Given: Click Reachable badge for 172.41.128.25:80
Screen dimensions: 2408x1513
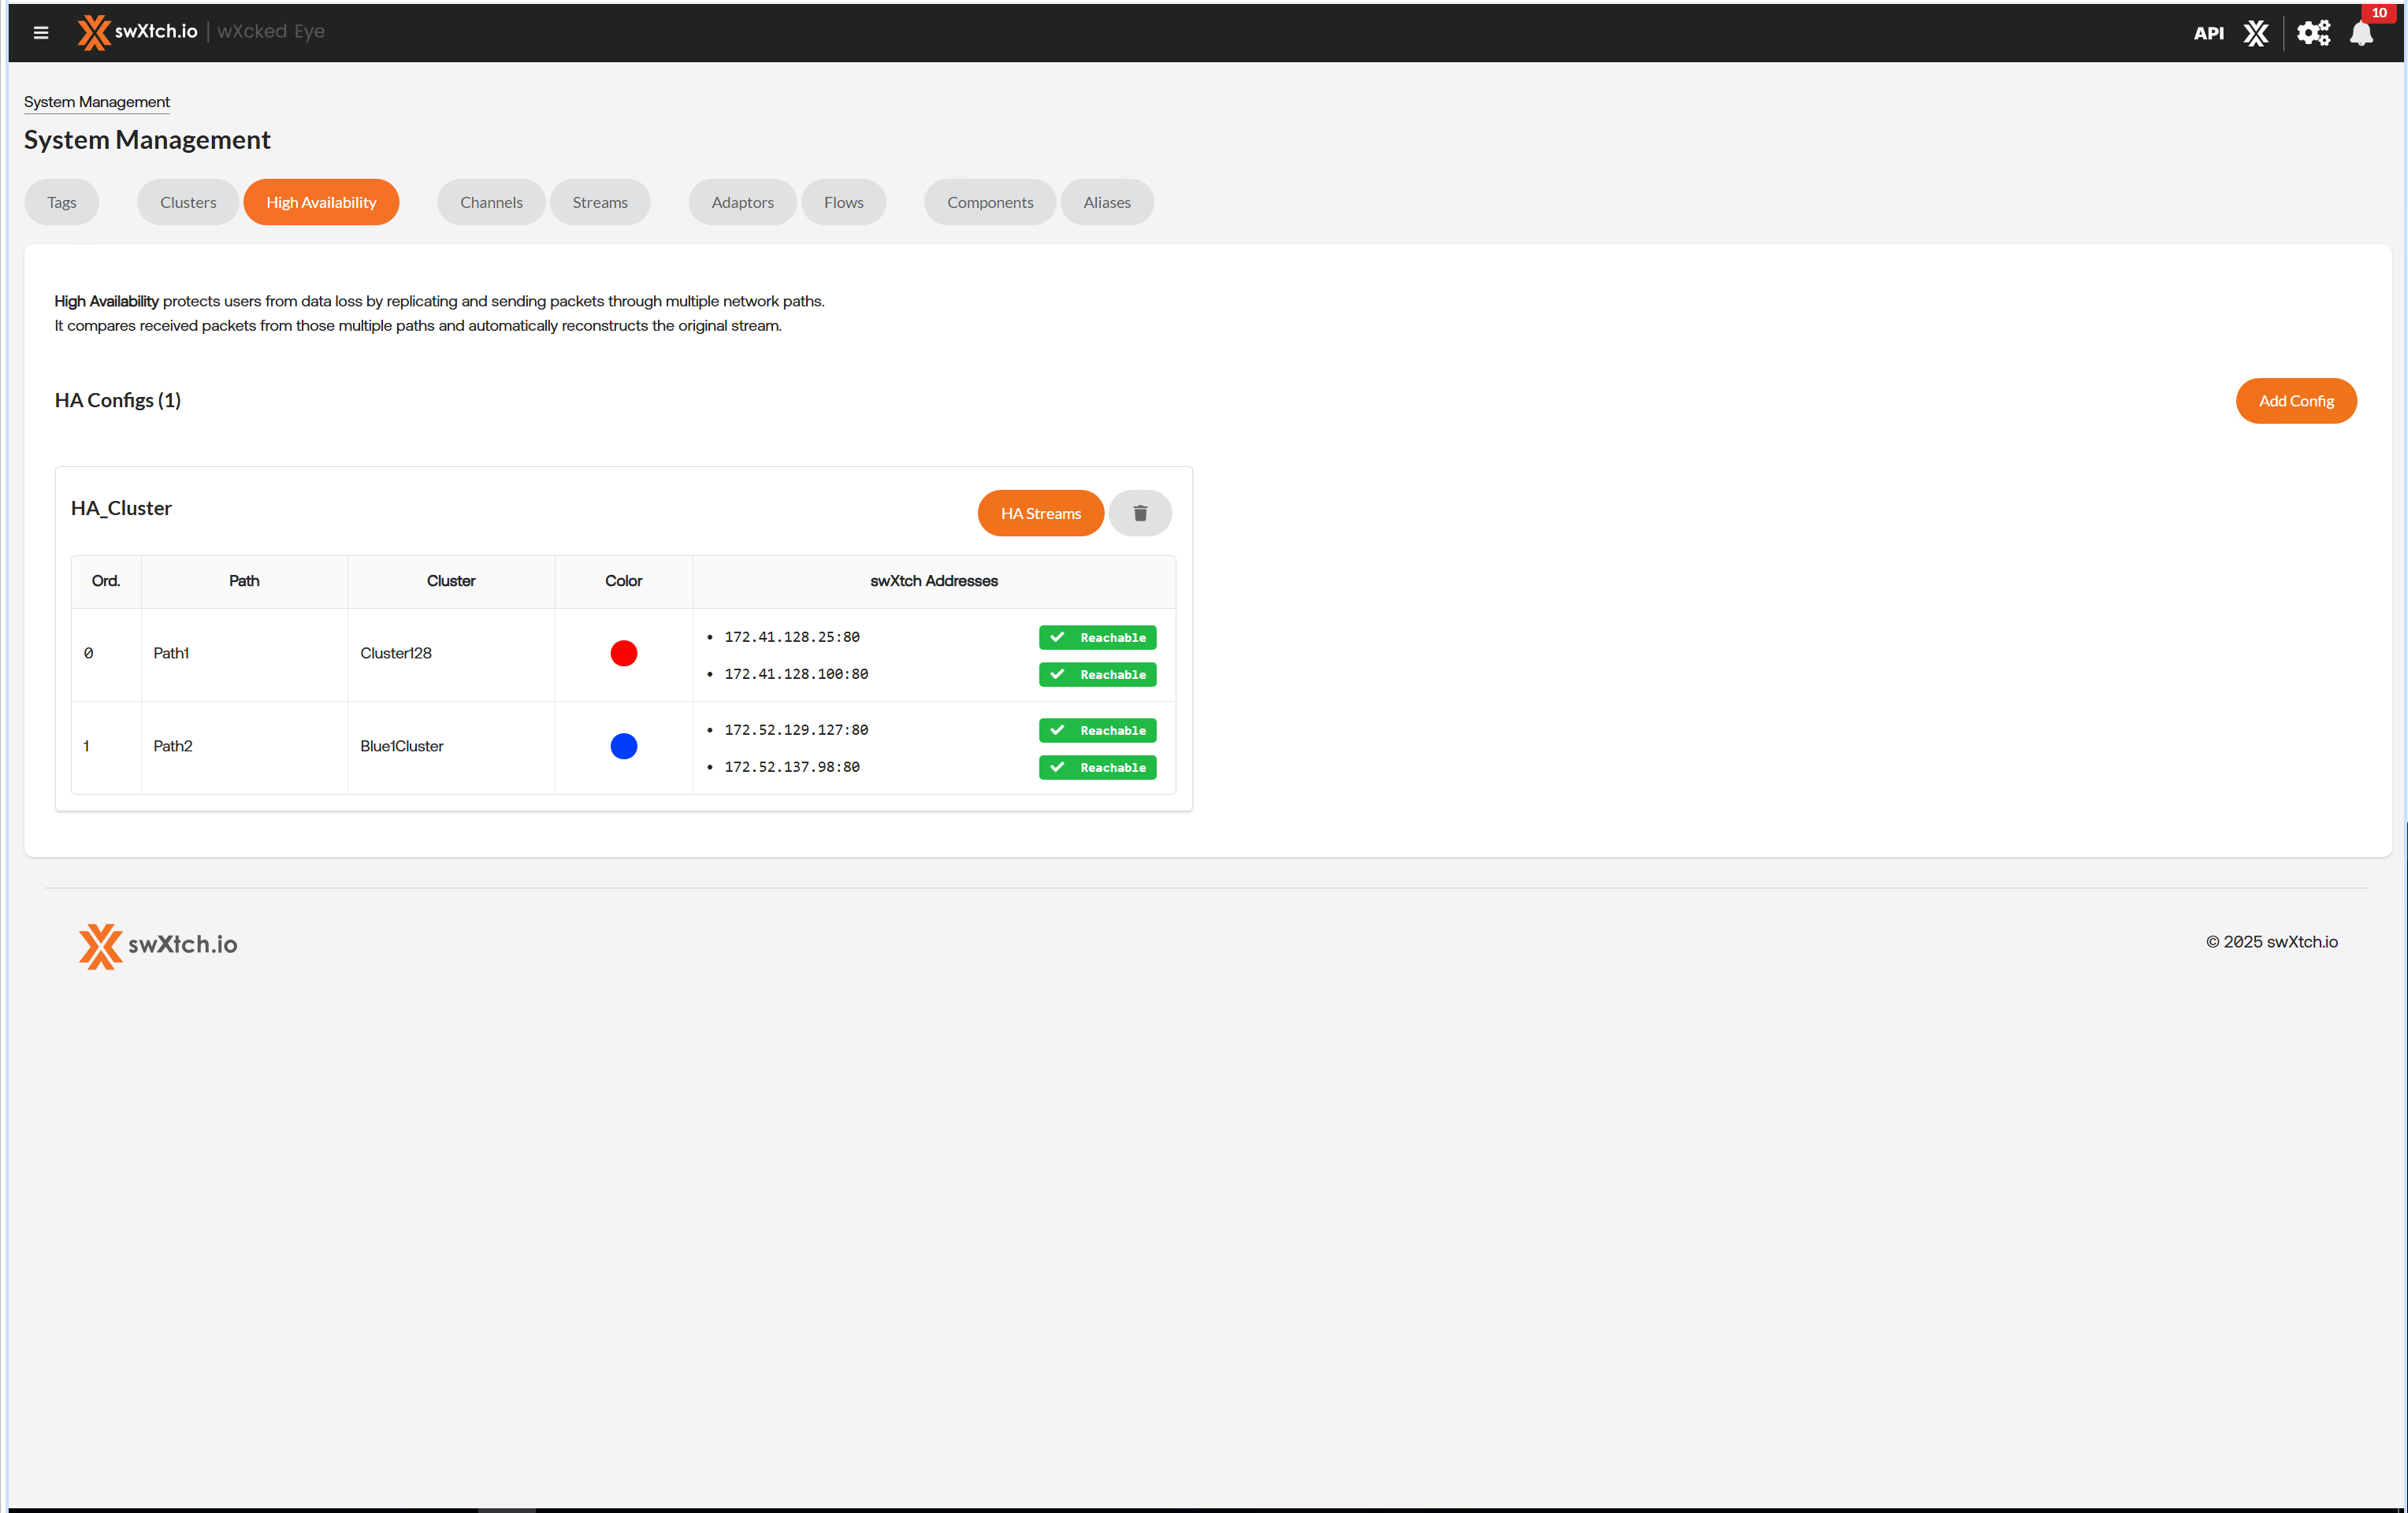Looking at the screenshot, I should click(x=1097, y=638).
